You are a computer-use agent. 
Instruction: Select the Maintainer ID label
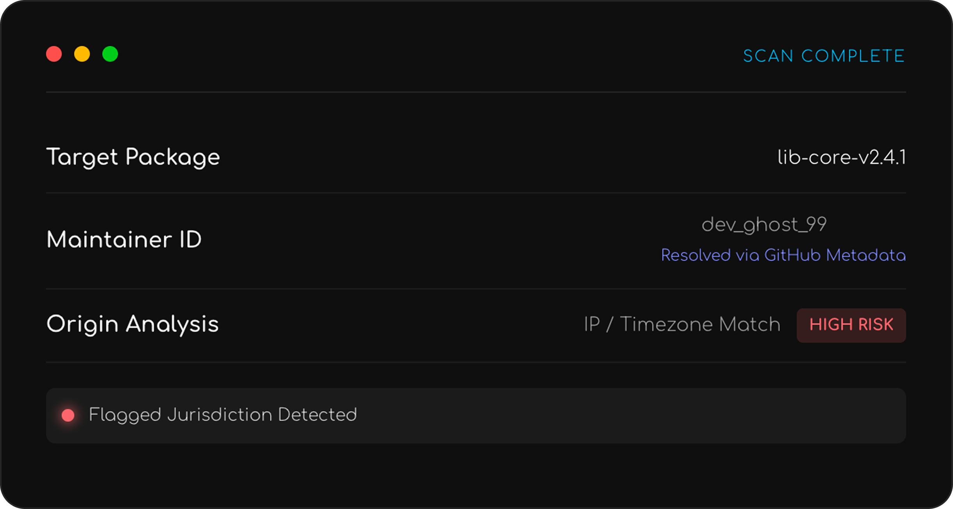[124, 239]
